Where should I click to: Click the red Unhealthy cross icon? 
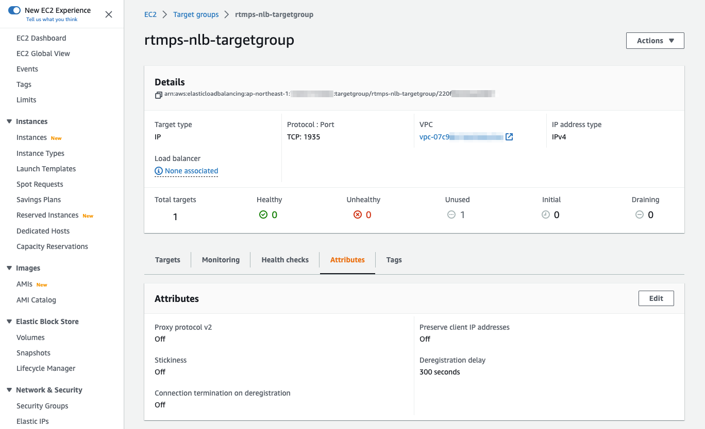(358, 215)
